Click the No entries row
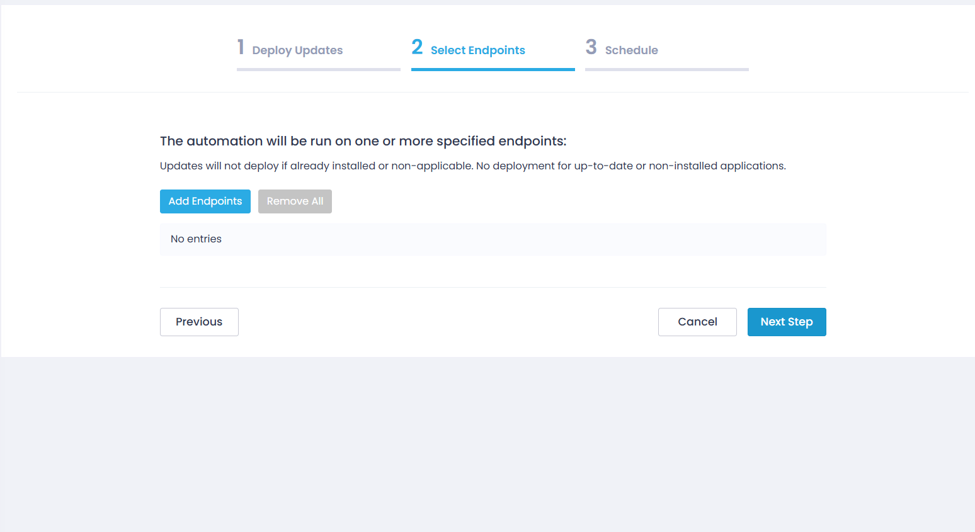This screenshot has height=532, width=975. click(x=493, y=239)
